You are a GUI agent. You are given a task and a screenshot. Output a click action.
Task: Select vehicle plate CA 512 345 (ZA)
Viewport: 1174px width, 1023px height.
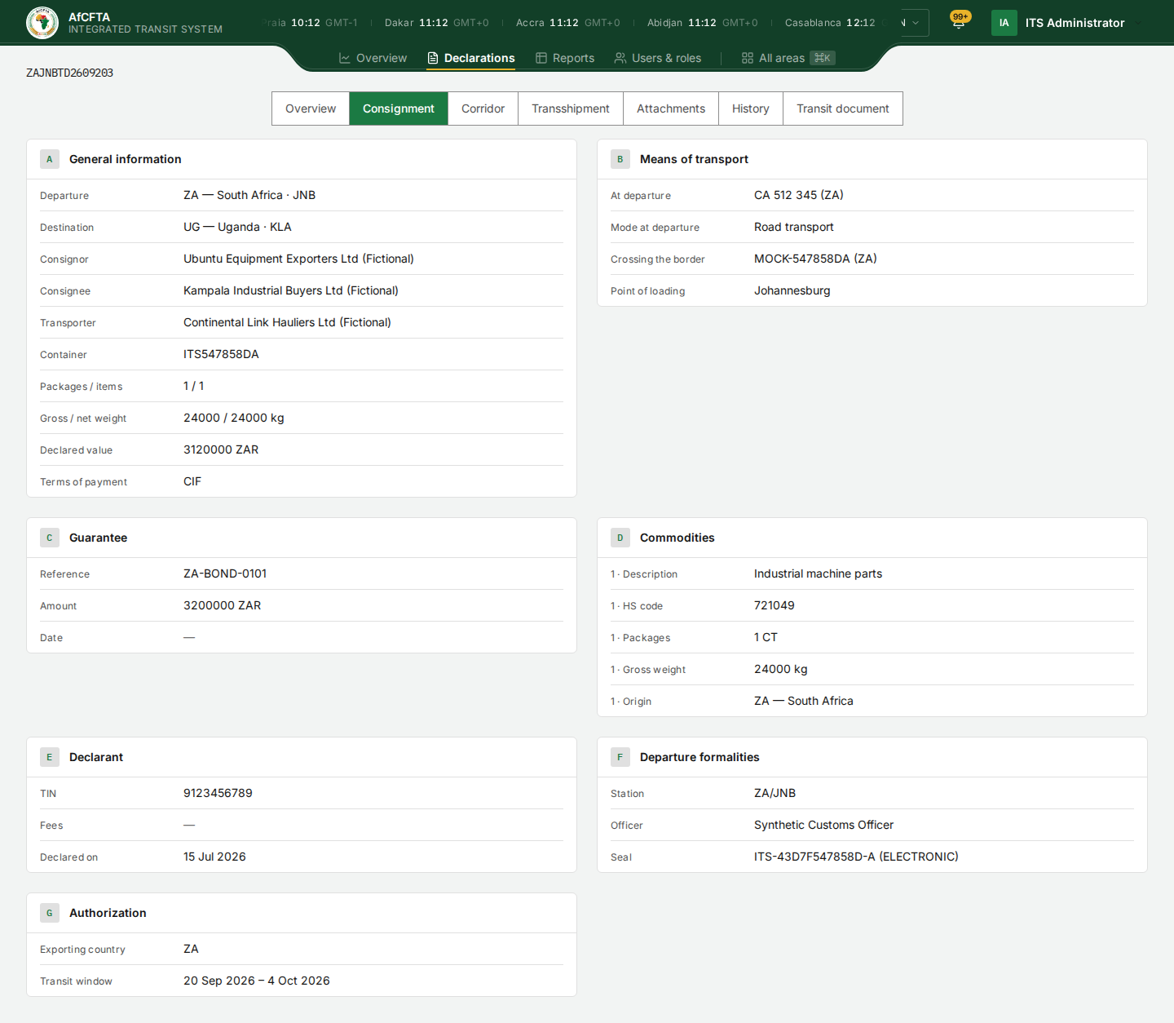pos(799,195)
